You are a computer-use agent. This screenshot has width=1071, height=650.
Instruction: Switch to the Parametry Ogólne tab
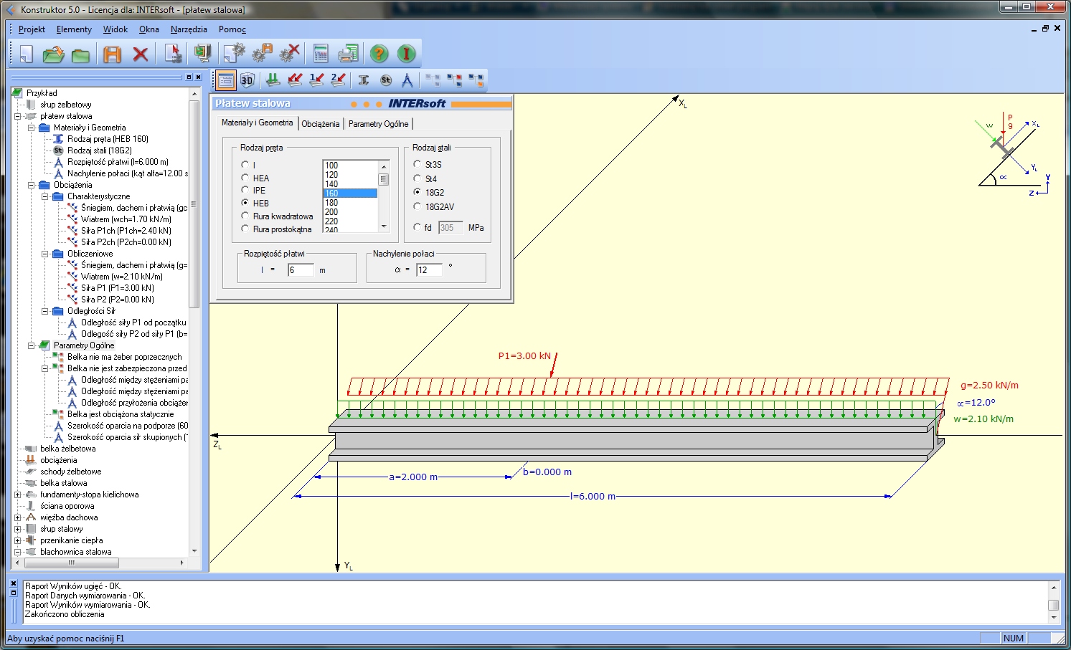(379, 124)
